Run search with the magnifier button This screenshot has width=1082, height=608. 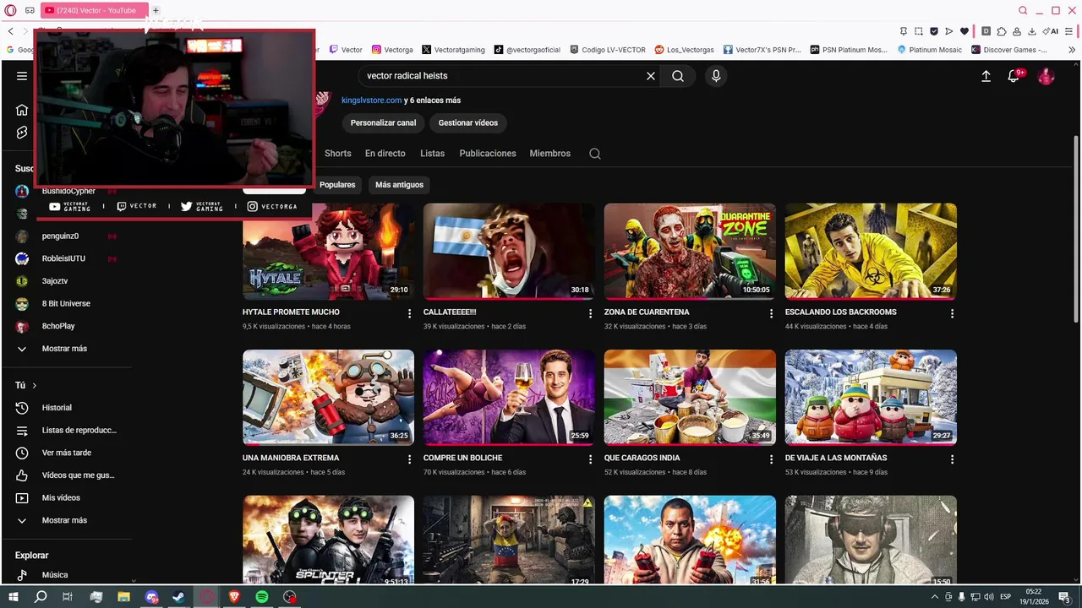point(678,76)
